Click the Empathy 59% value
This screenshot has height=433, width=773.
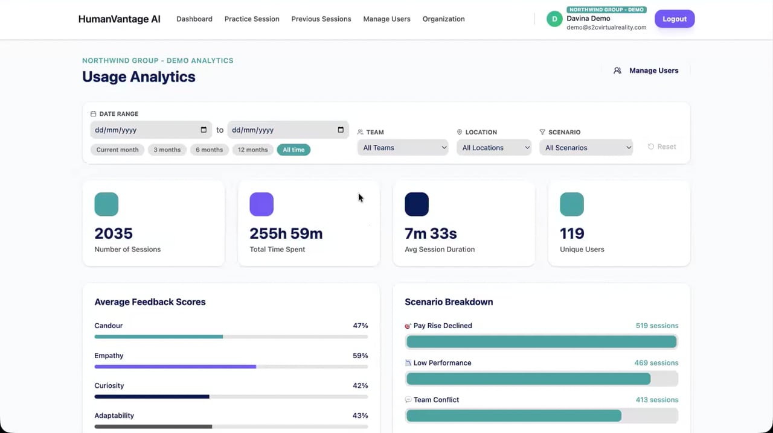pyautogui.click(x=361, y=356)
